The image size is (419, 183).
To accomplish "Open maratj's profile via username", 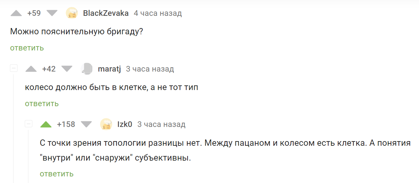I will 109,69.
